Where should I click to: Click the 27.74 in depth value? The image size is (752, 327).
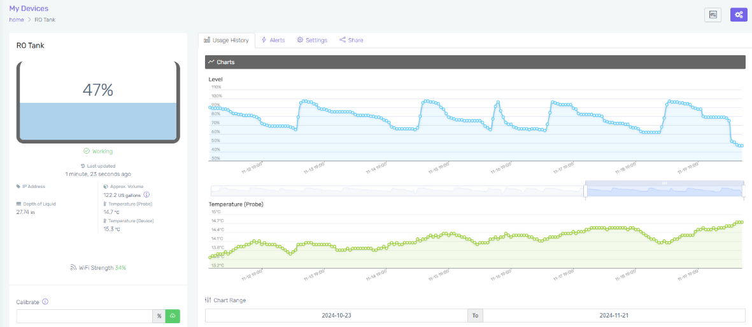[x=25, y=212]
